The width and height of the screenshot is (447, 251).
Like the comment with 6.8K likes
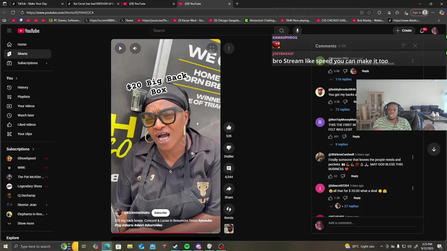point(330,71)
